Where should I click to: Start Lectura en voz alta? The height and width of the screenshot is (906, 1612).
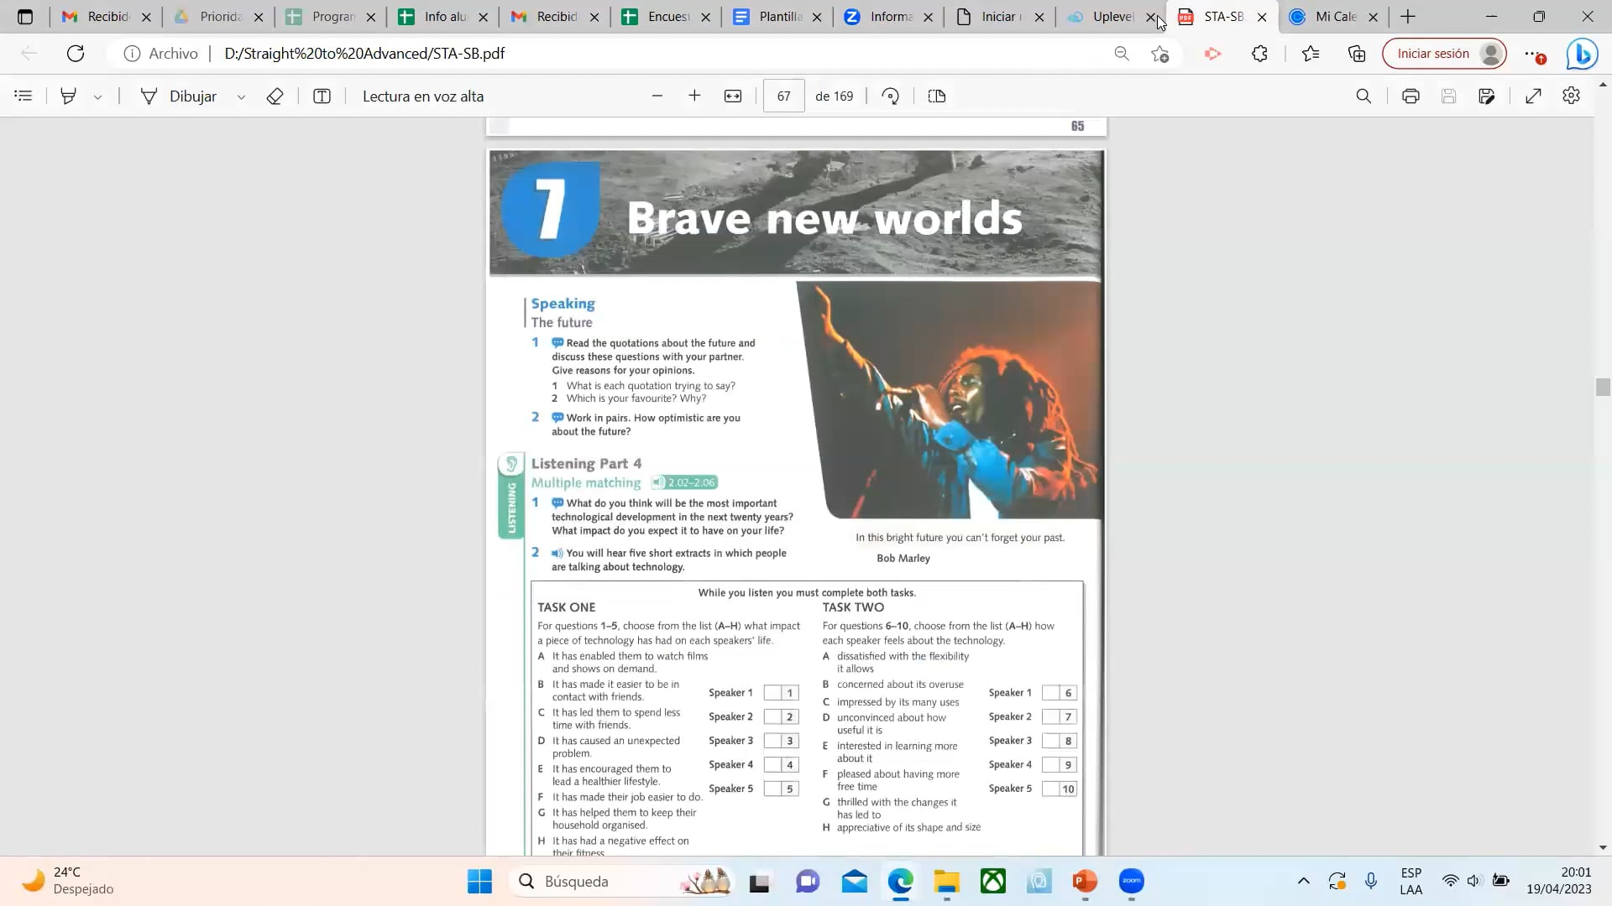click(423, 96)
